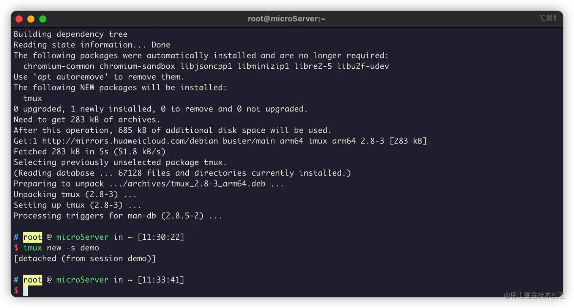Click the green microServer hostname at 11:30:22 prompt
This screenshot has height=308, width=574.
tap(82, 237)
